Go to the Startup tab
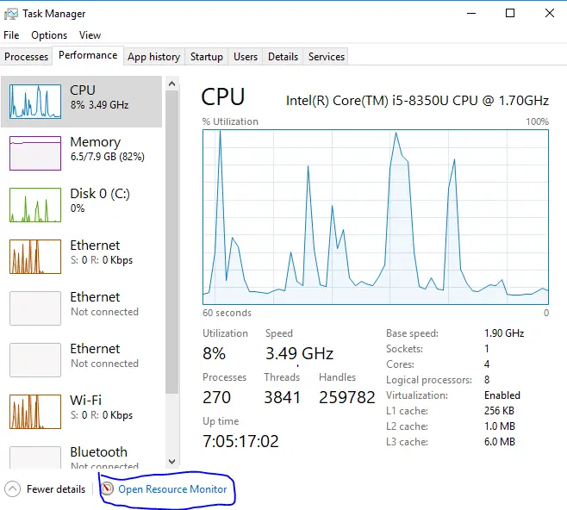The image size is (567, 510). pyautogui.click(x=207, y=57)
